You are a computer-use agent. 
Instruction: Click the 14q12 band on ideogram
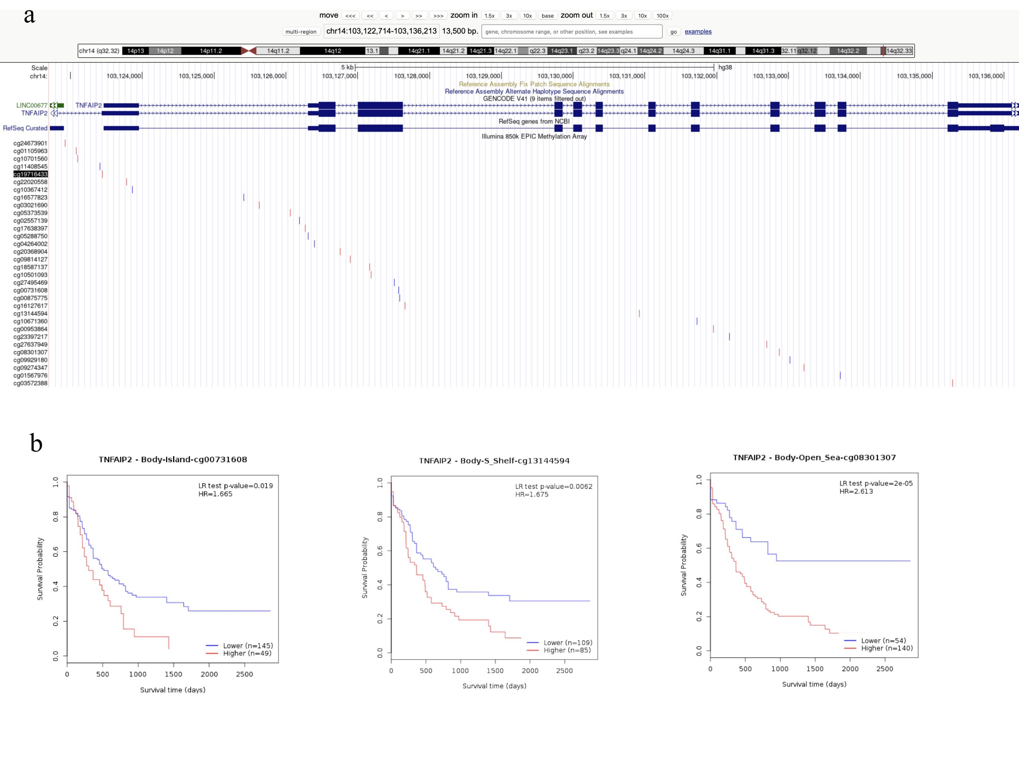(x=332, y=51)
